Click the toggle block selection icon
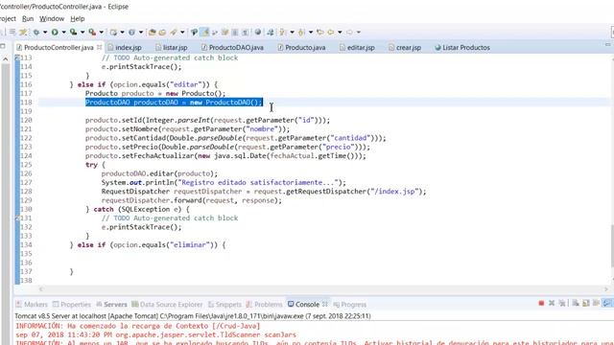The height and width of the screenshot is (345, 614). point(234,32)
